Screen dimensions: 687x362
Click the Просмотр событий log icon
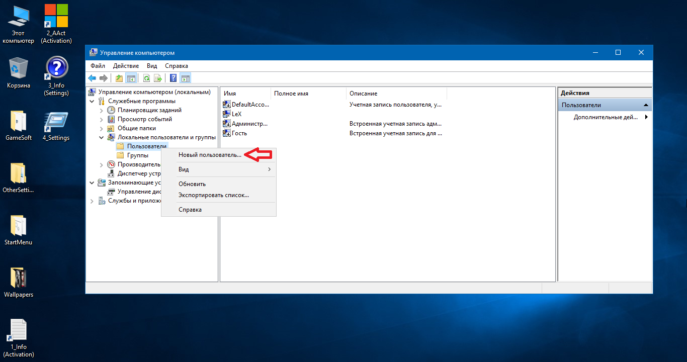(111, 119)
